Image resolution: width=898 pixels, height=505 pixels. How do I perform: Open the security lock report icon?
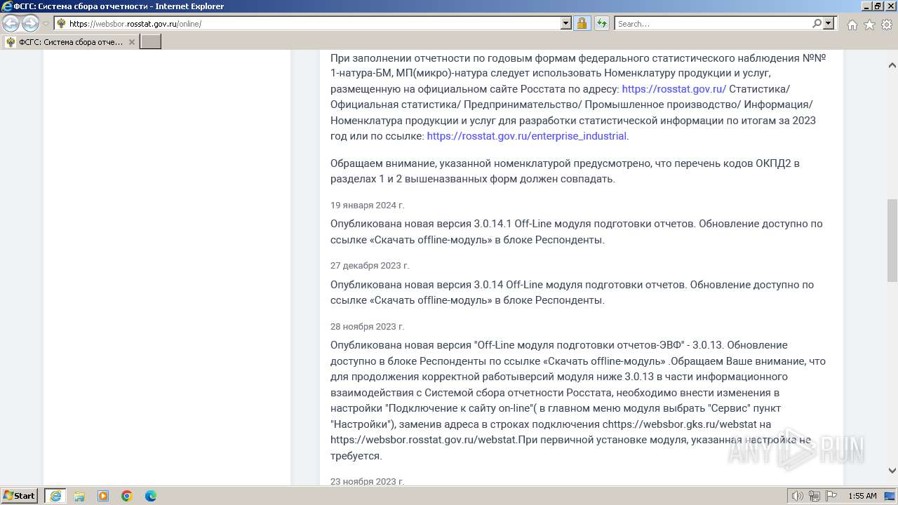(x=582, y=24)
